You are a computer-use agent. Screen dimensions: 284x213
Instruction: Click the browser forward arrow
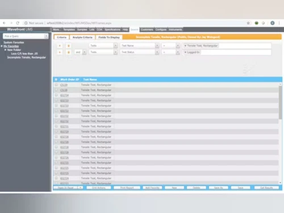tap(11, 23)
